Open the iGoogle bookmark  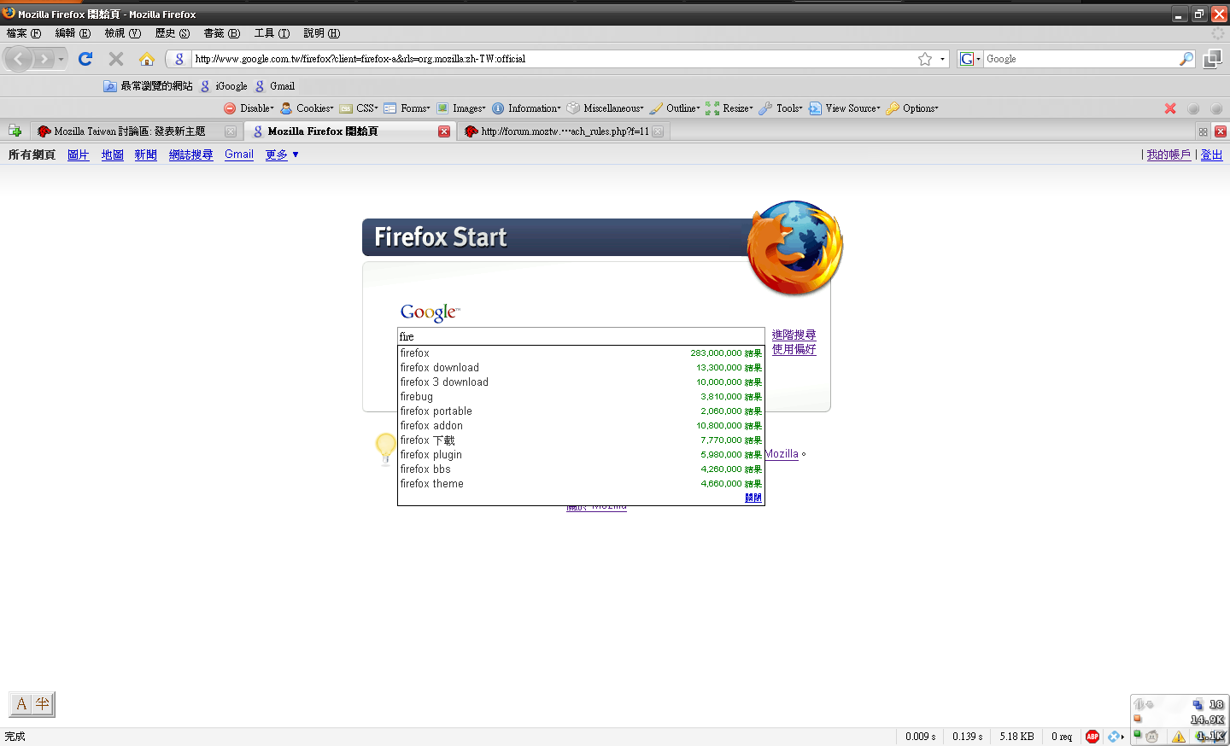pos(224,86)
